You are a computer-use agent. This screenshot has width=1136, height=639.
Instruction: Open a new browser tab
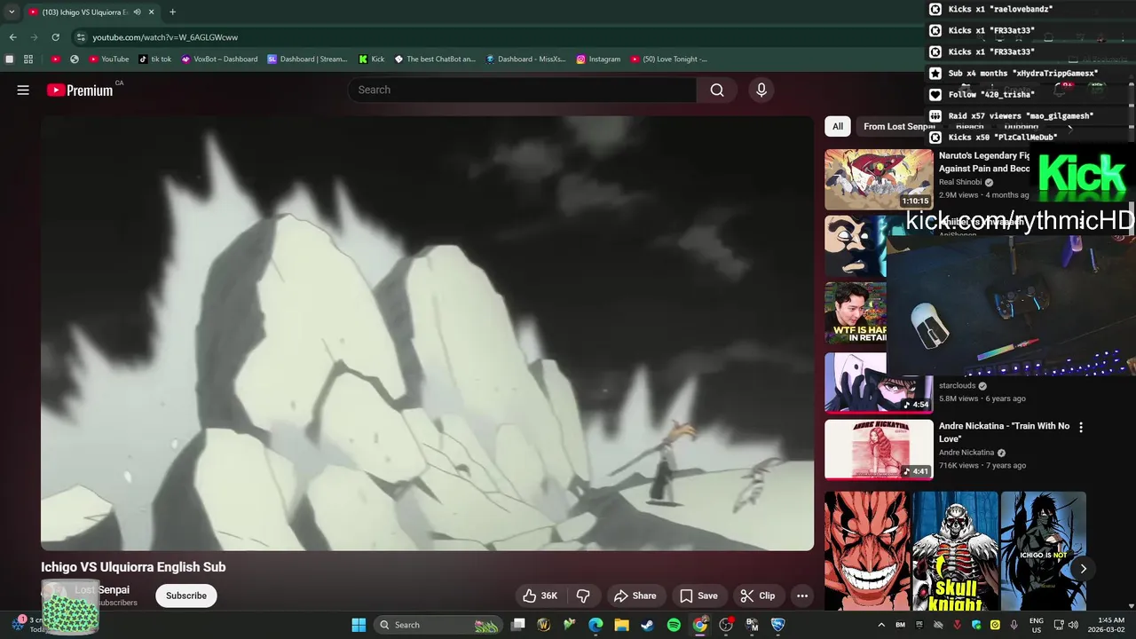click(172, 12)
